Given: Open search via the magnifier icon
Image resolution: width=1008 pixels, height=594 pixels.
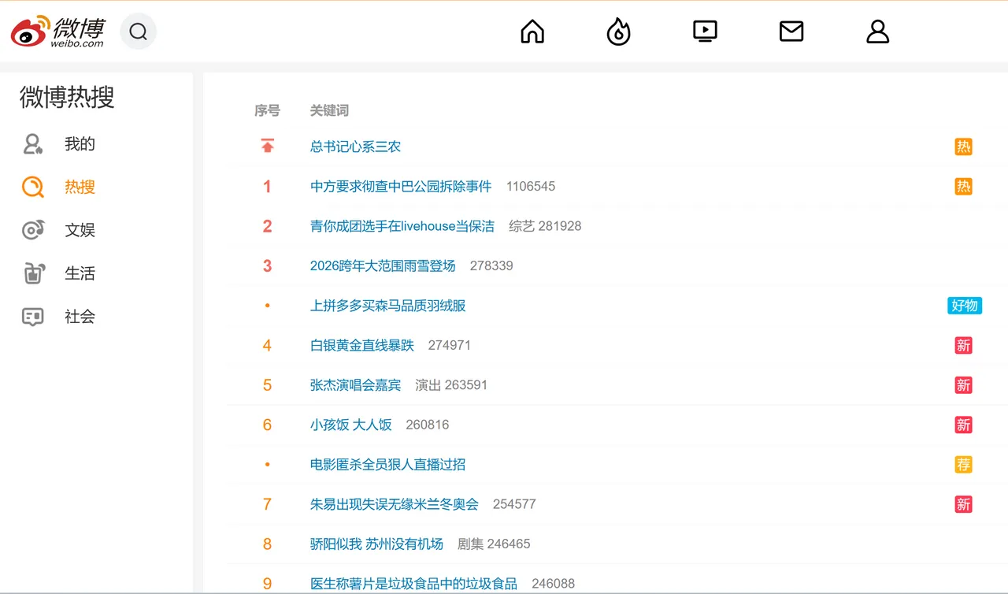Looking at the screenshot, I should [x=139, y=32].
